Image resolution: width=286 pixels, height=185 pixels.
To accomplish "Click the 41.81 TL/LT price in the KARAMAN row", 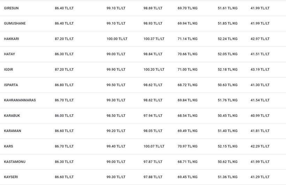I will (x=260, y=131).
